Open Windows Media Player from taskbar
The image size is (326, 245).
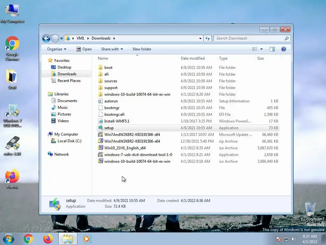[87, 239]
